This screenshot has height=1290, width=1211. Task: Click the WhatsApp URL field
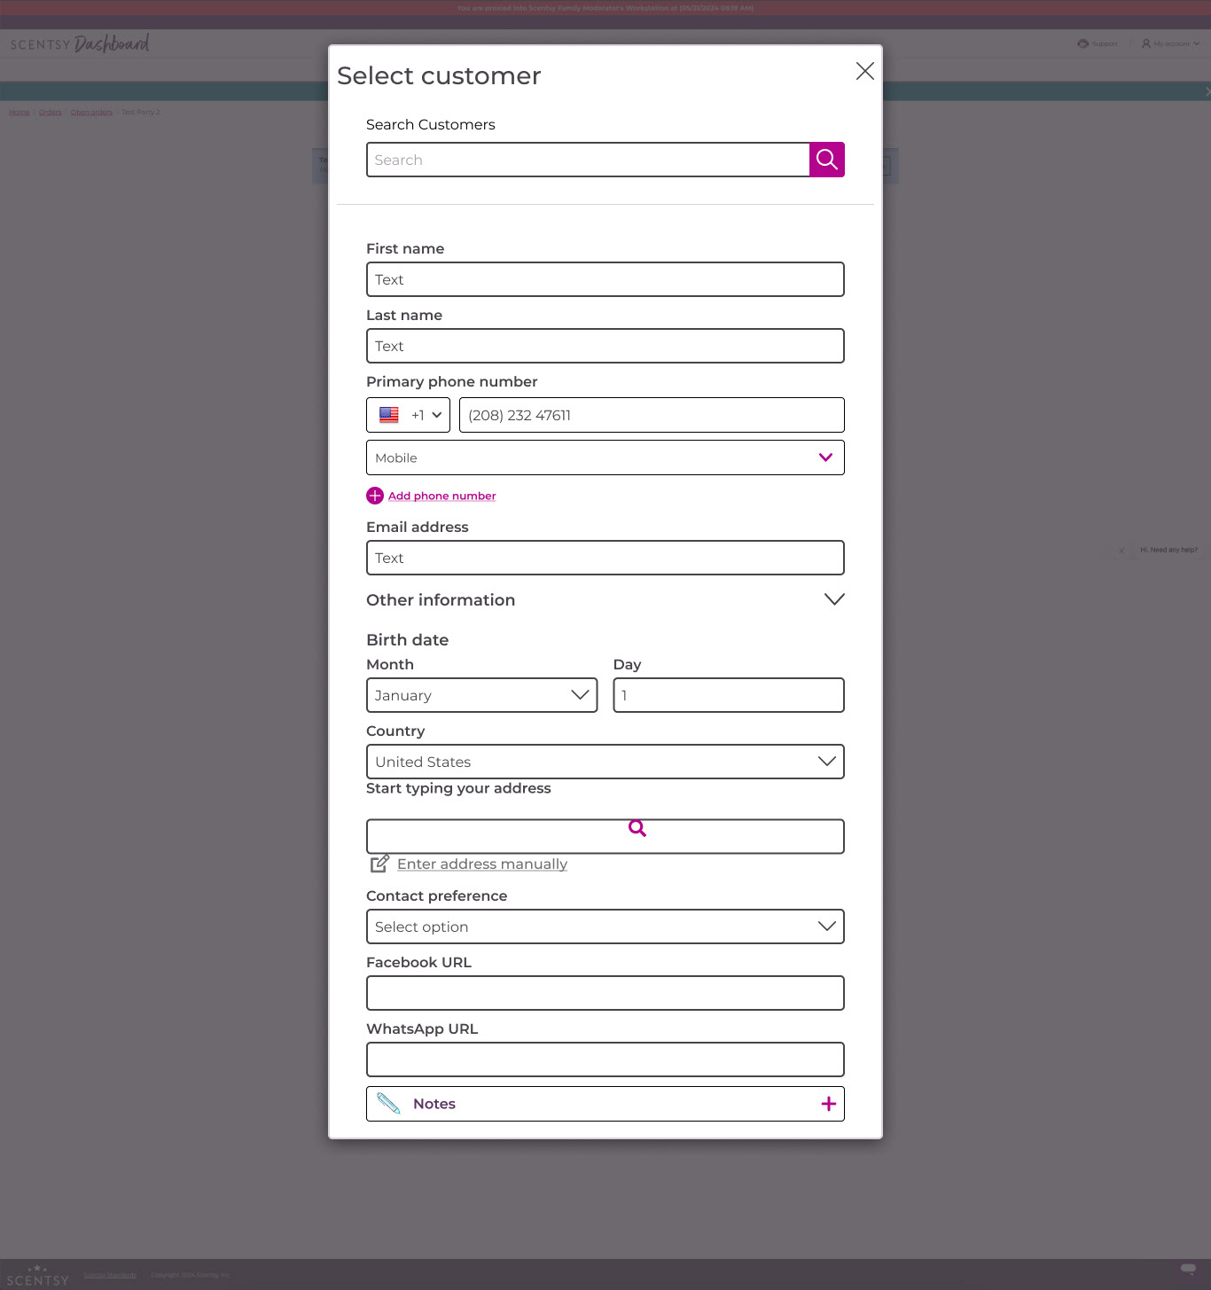(605, 1059)
